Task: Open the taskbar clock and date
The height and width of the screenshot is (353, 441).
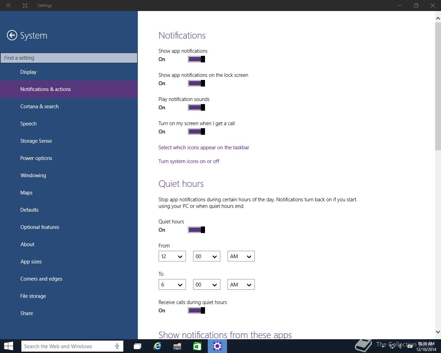Action: pyautogui.click(x=426, y=346)
